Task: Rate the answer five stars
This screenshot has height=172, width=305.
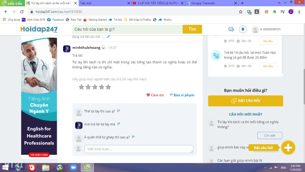Action: (x=108, y=87)
